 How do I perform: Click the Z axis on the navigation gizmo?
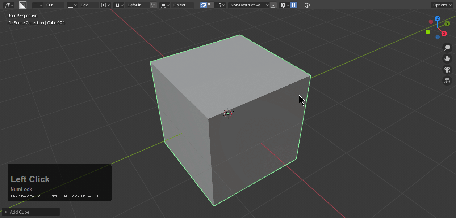coord(438,18)
